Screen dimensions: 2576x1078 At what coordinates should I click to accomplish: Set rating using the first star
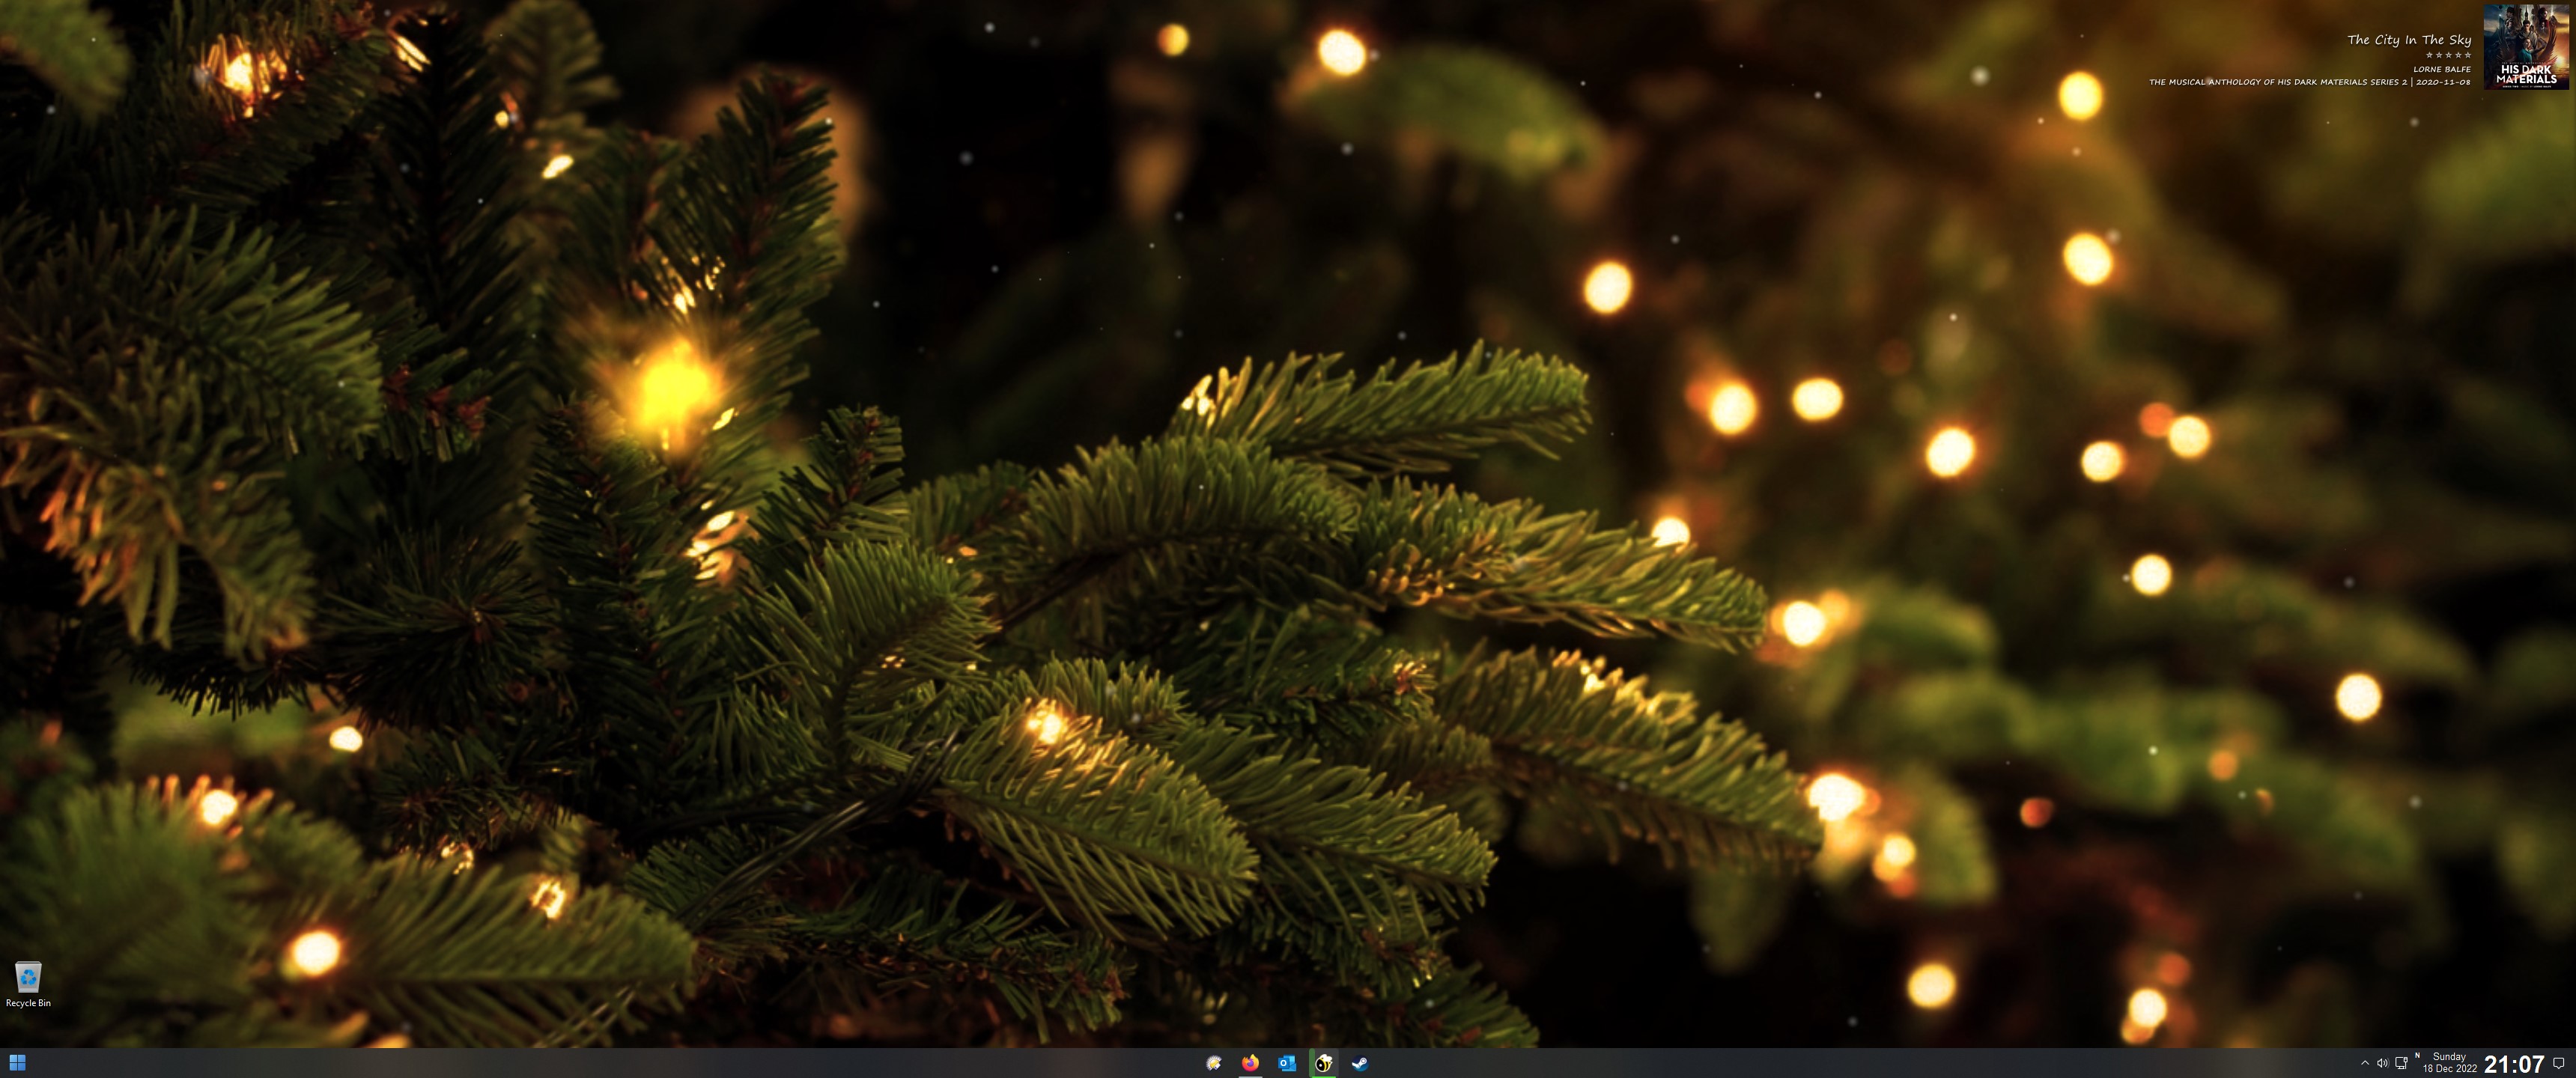(x=2430, y=55)
